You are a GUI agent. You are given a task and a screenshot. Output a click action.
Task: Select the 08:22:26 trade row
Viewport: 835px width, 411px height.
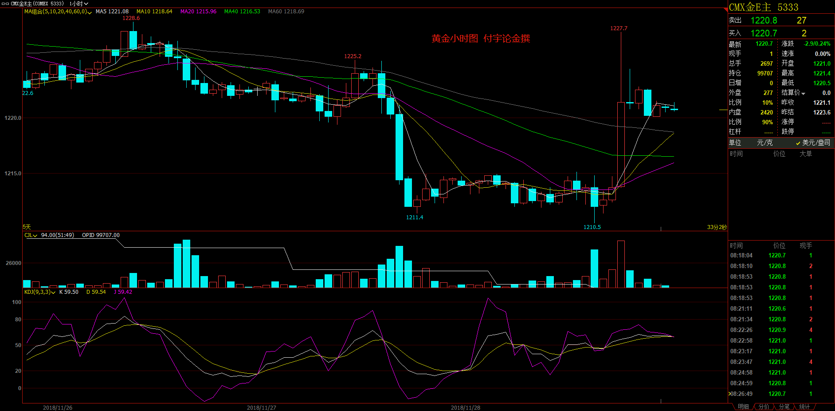[781, 330]
